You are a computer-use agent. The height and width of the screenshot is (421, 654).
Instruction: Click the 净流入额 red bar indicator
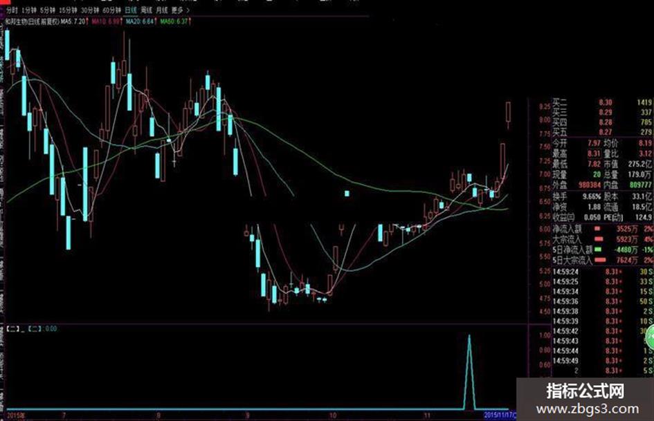click(597, 229)
